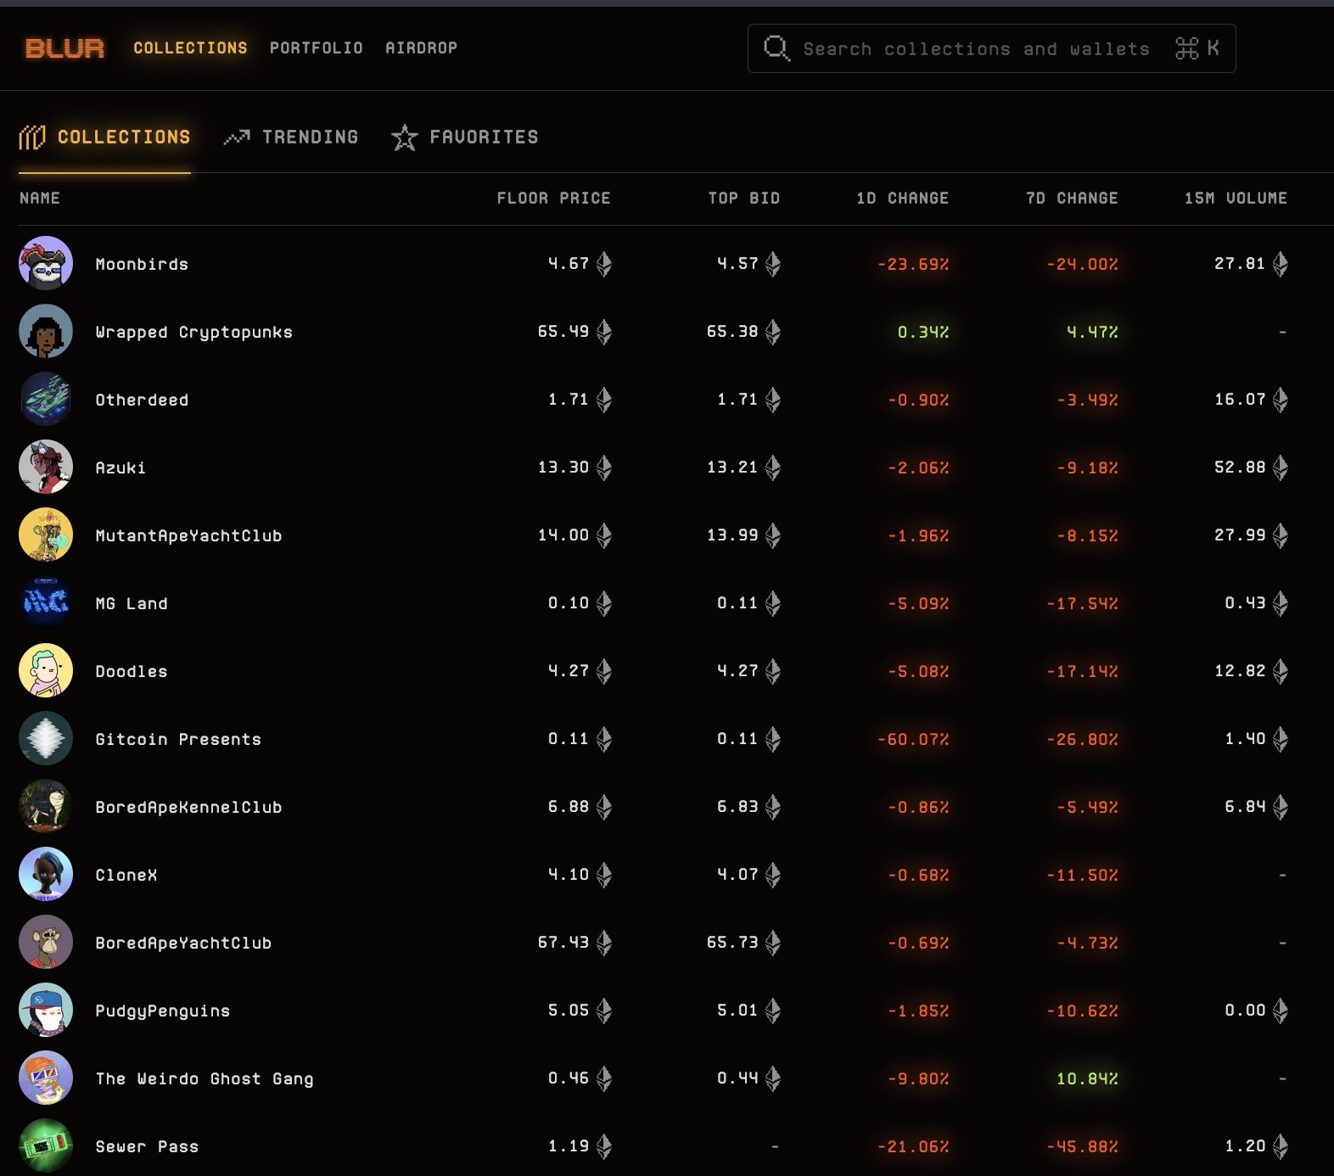Switch to the Trending tab
This screenshot has width=1334, height=1176.
(290, 137)
